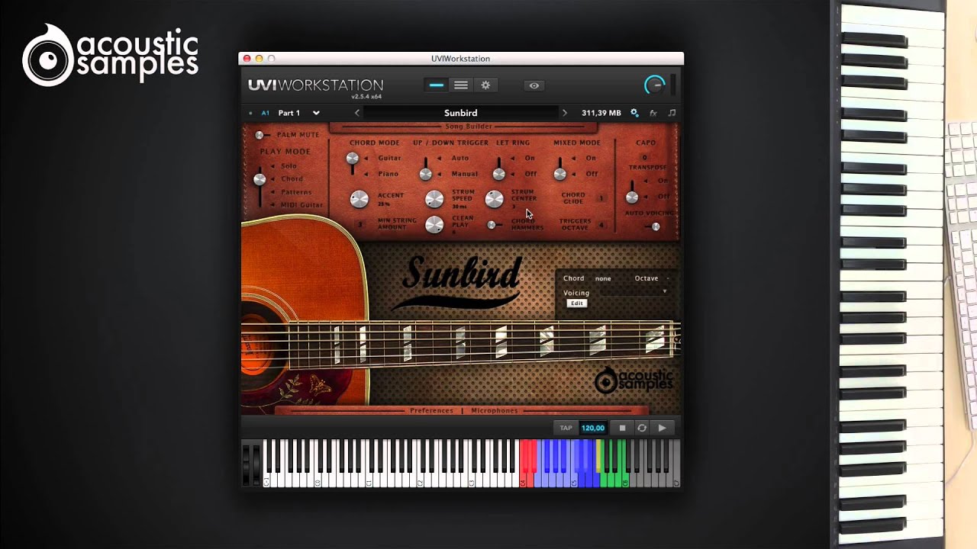Select Solo play mode
The image size is (977, 549).
tap(289, 165)
